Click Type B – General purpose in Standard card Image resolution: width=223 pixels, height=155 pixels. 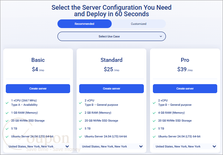pyautogui.click(x=102, y=105)
